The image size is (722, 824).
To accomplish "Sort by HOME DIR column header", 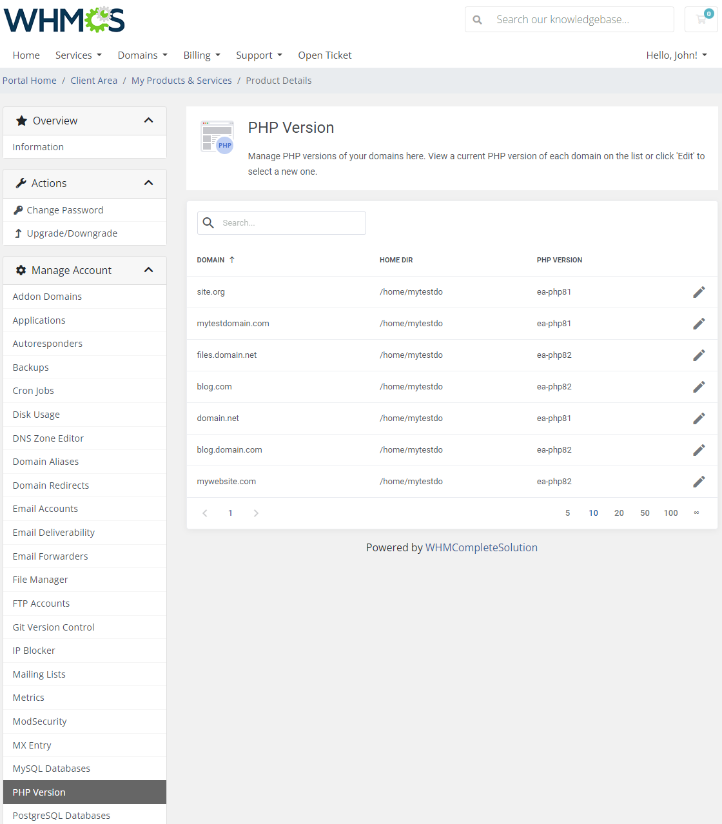I will [x=396, y=260].
